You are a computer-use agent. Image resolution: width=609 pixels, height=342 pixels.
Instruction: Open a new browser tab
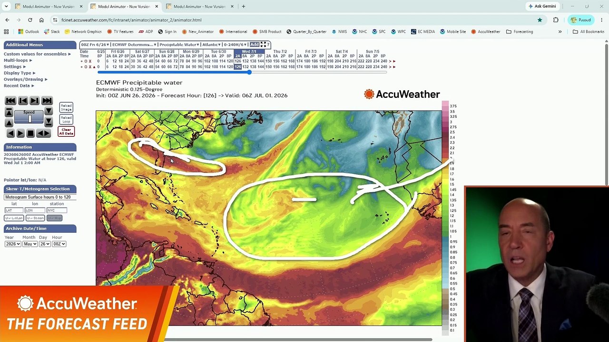click(243, 7)
